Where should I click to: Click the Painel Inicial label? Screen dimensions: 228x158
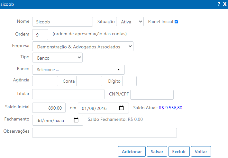click(160, 21)
